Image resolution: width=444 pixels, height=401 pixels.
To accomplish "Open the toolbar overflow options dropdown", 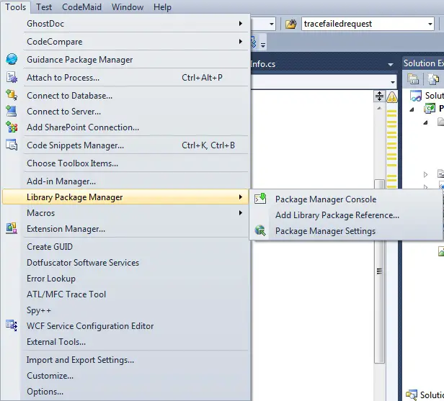I will [x=263, y=43].
